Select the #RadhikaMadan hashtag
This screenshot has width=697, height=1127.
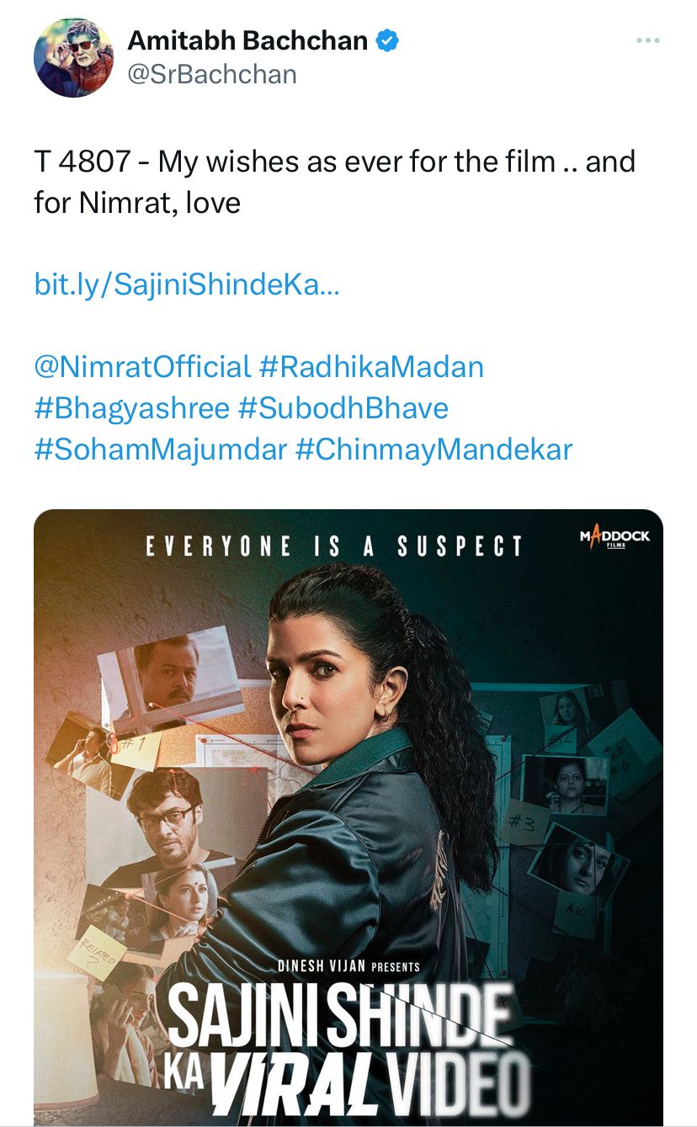click(x=371, y=366)
